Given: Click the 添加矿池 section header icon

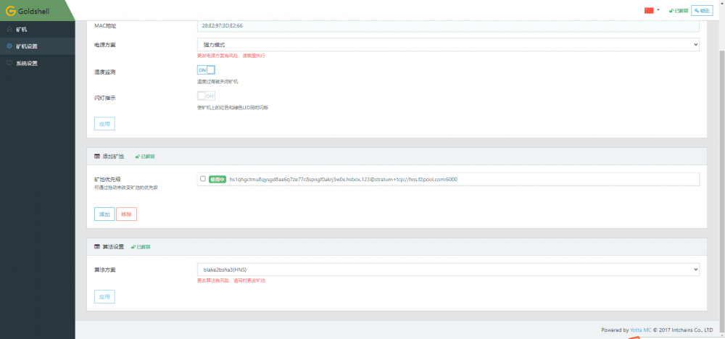Looking at the screenshot, I should point(97,156).
